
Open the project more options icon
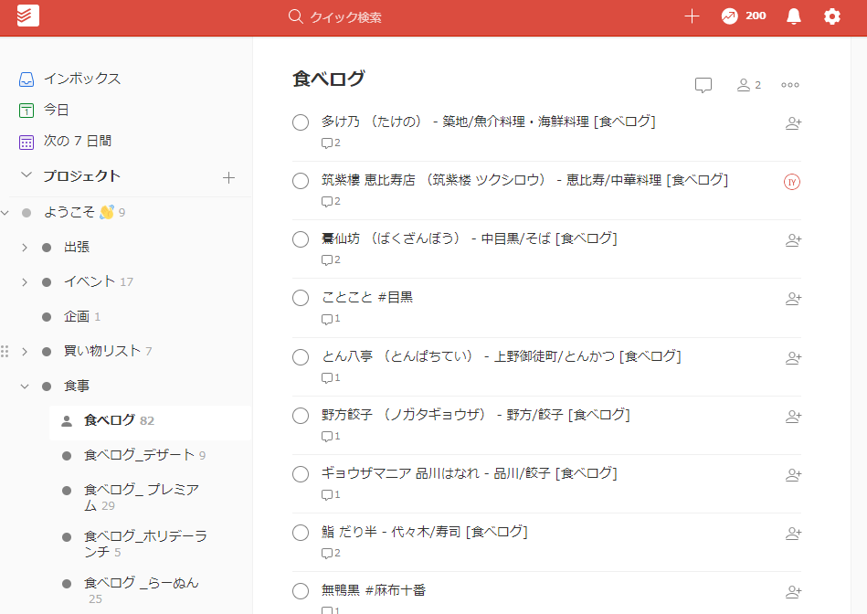[x=789, y=85]
